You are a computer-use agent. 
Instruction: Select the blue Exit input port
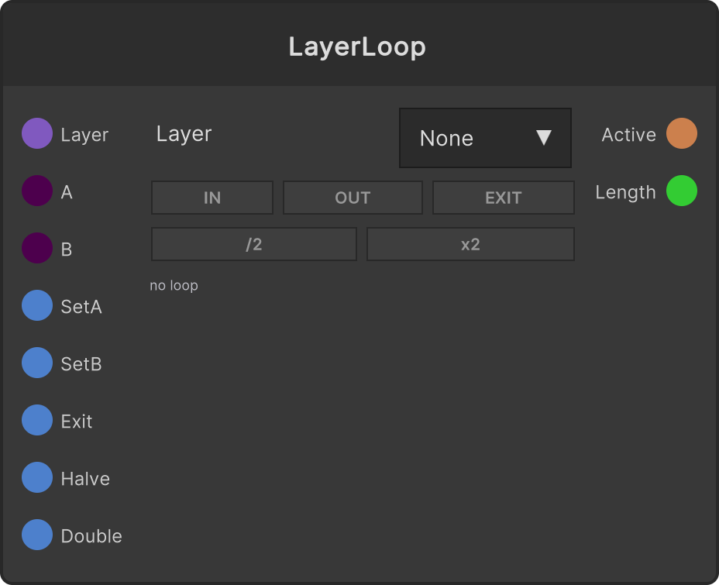(37, 420)
